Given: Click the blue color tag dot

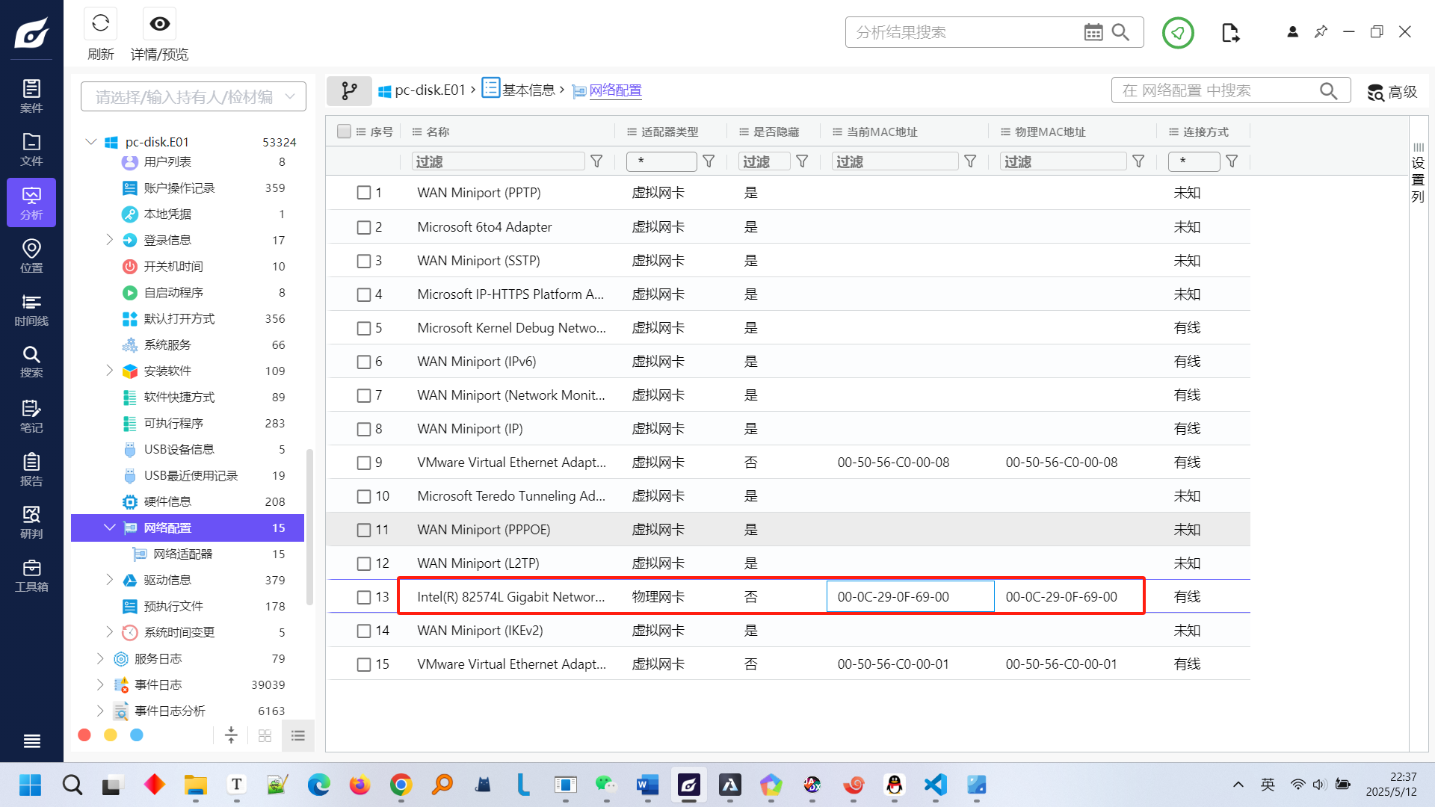Looking at the screenshot, I should (137, 735).
